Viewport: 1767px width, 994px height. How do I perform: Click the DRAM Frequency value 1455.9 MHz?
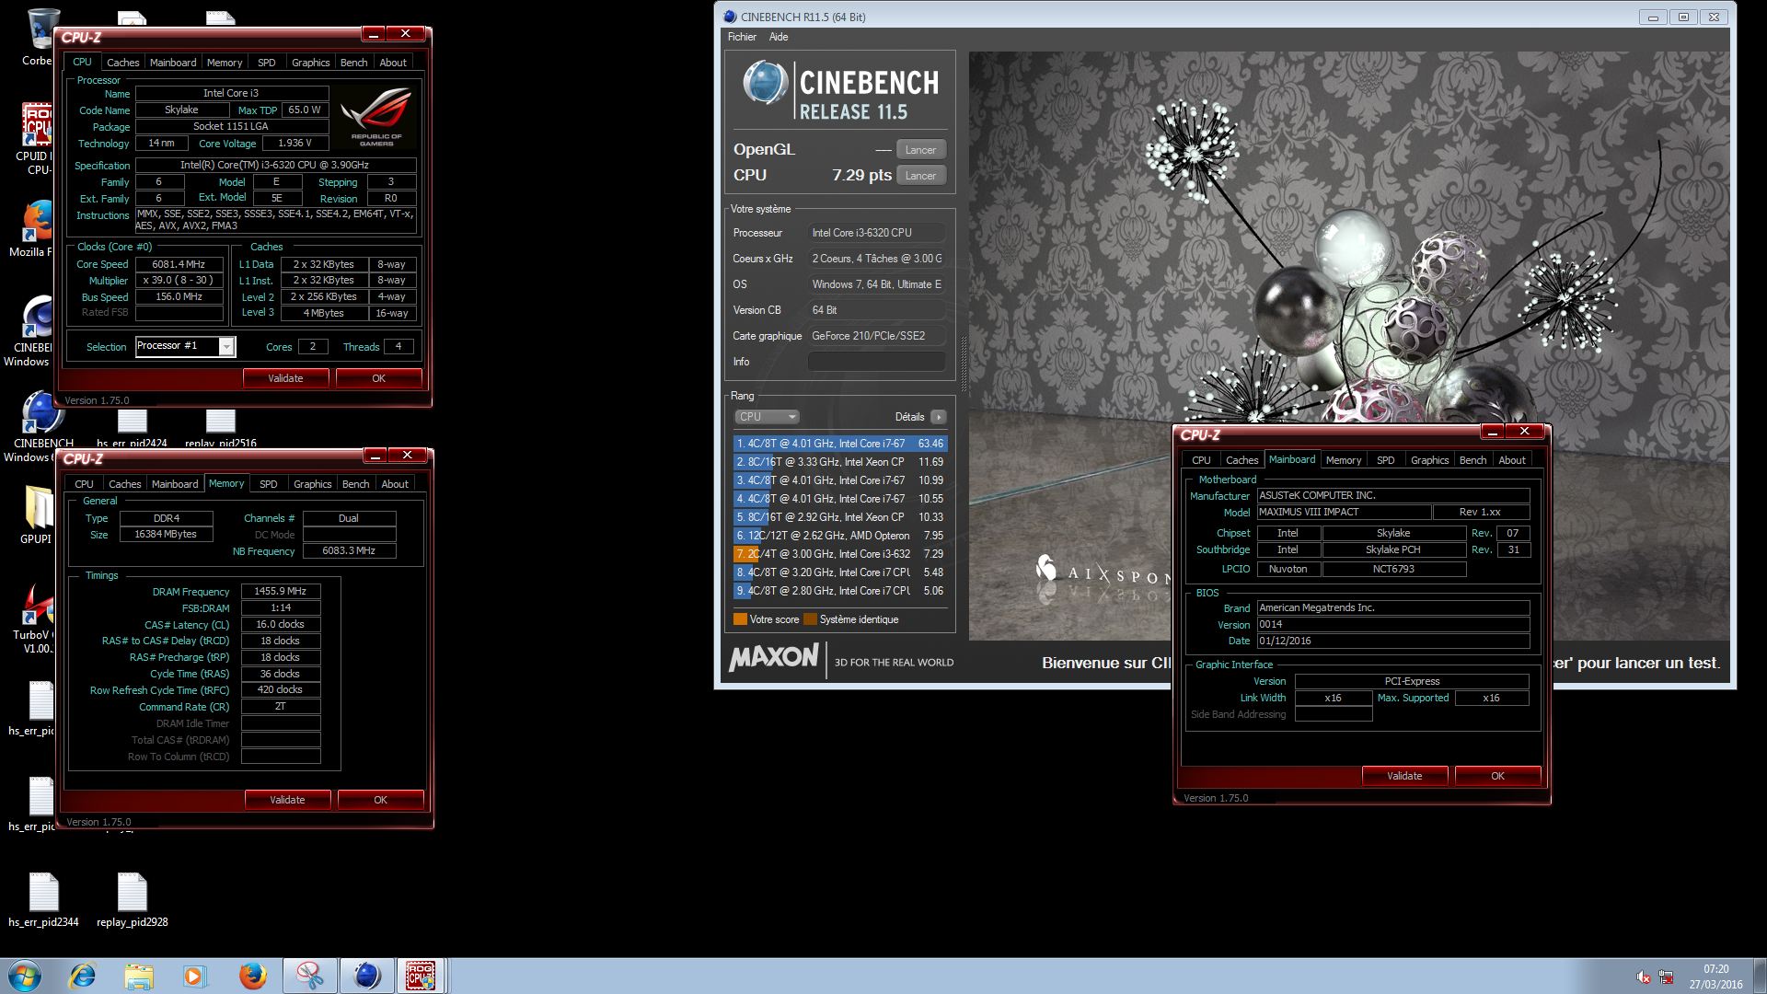click(x=281, y=591)
